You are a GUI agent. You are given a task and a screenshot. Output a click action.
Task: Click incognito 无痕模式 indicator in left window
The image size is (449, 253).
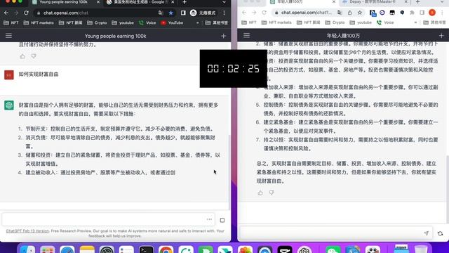[x=203, y=13]
